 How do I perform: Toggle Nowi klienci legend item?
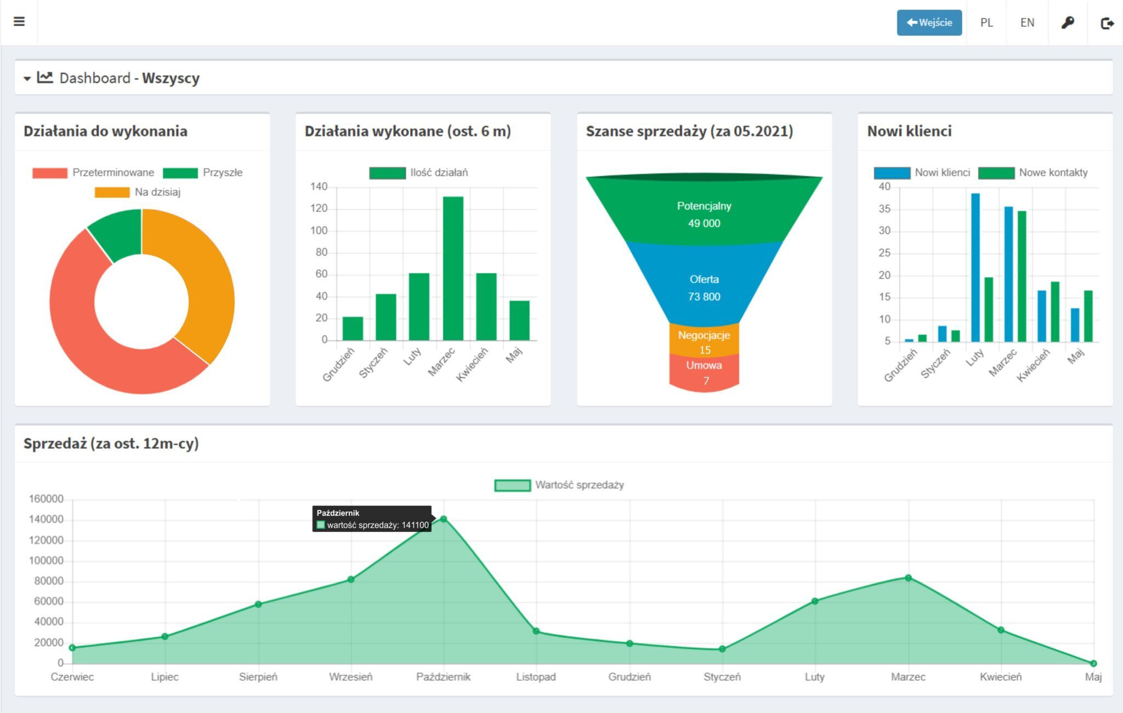(x=922, y=173)
